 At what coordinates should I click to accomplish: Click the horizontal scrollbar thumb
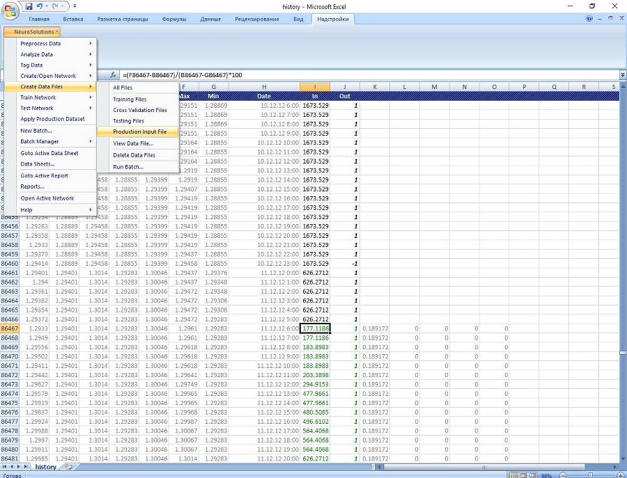pos(484,466)
